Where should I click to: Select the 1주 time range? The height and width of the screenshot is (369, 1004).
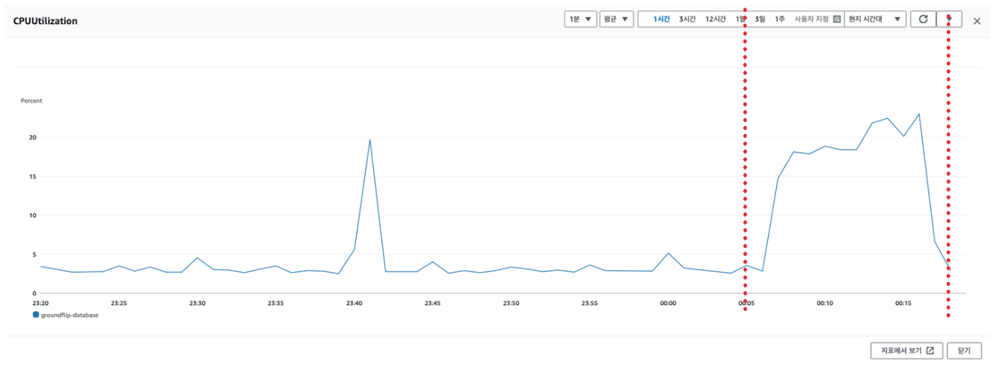point(780,19)
